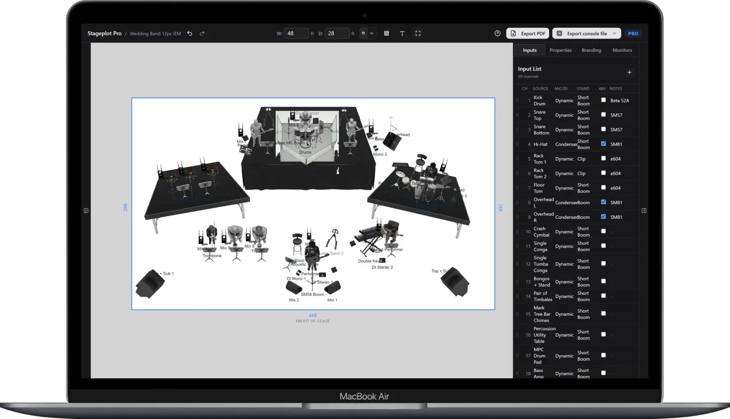
Task: Add a channel with the plus icon
Action: pos(630,72)
